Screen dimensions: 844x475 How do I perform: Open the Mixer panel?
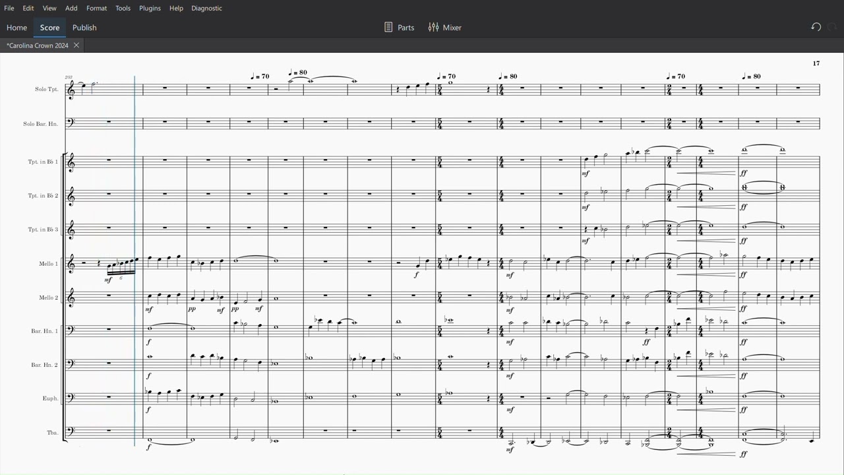(444, 27)
